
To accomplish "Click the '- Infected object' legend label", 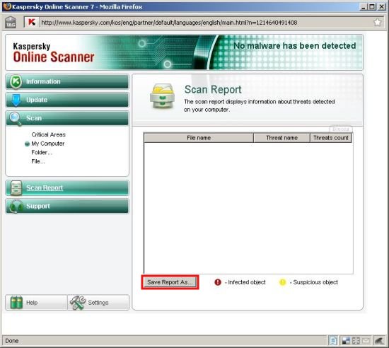I will click(245, 282).
